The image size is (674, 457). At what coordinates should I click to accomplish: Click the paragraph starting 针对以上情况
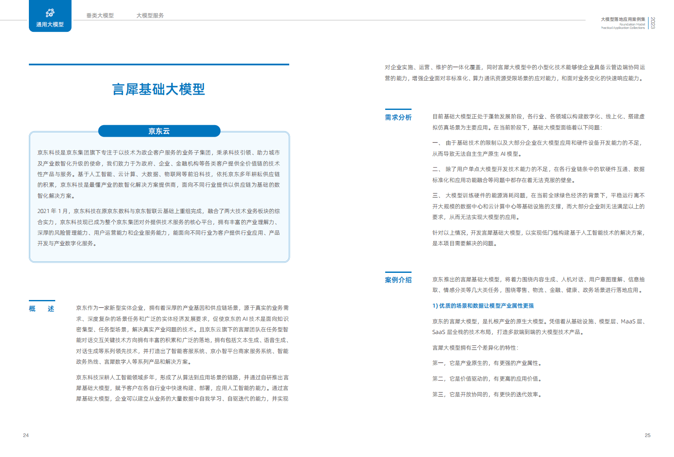tap(539, 238)
